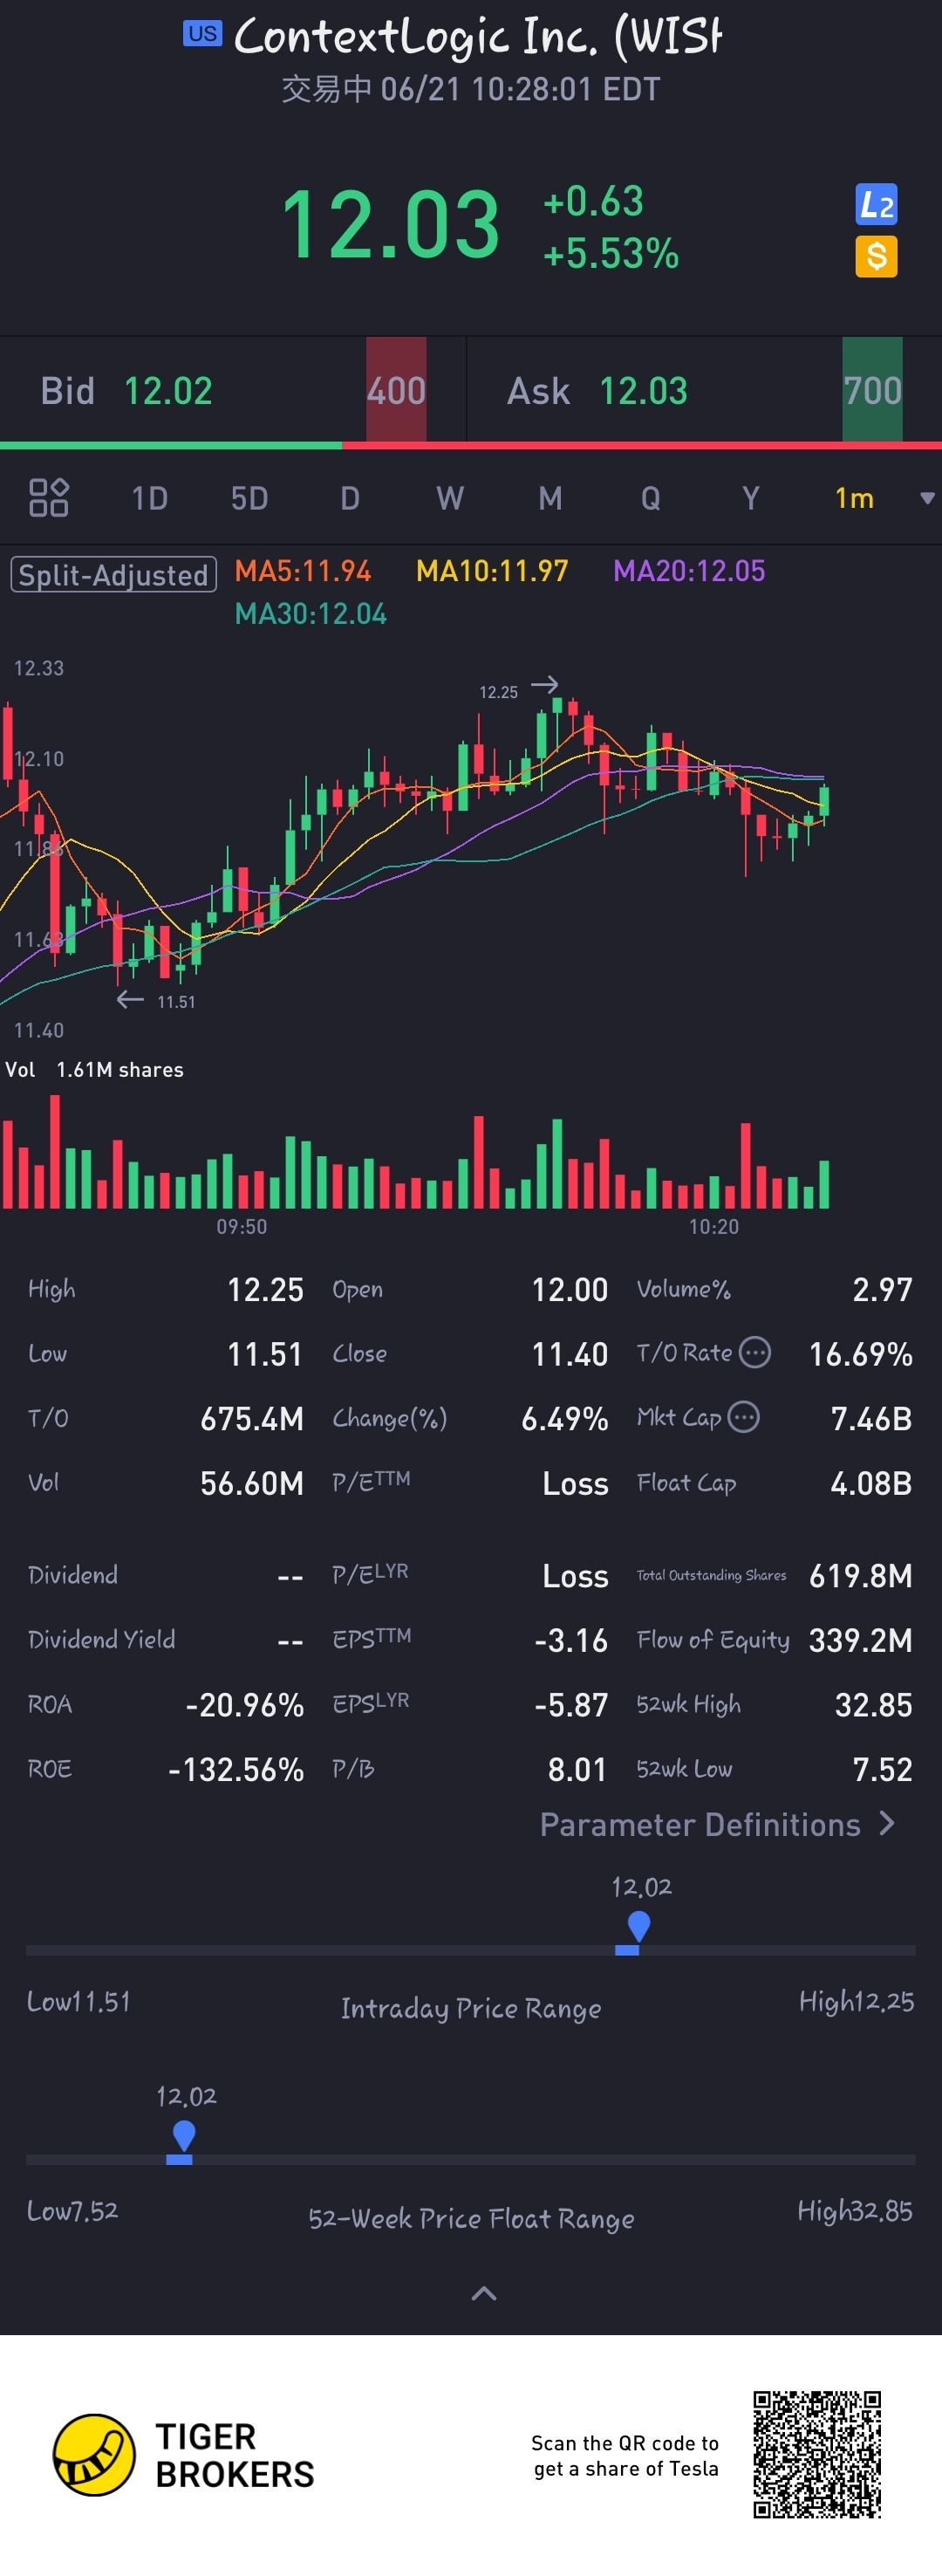Screen dimensions: 942x2576
Task: Tap the blue L2 level-two quotes icon
Action: 876,205
